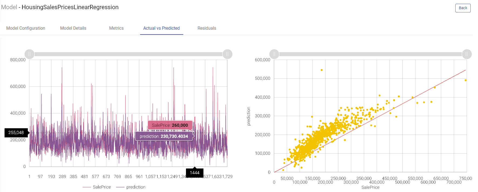Screen dimensions: 478x192
Task: Click the scatter plot's gray zoom slider track
Action: pyautogui.click(x=370, y=54)
